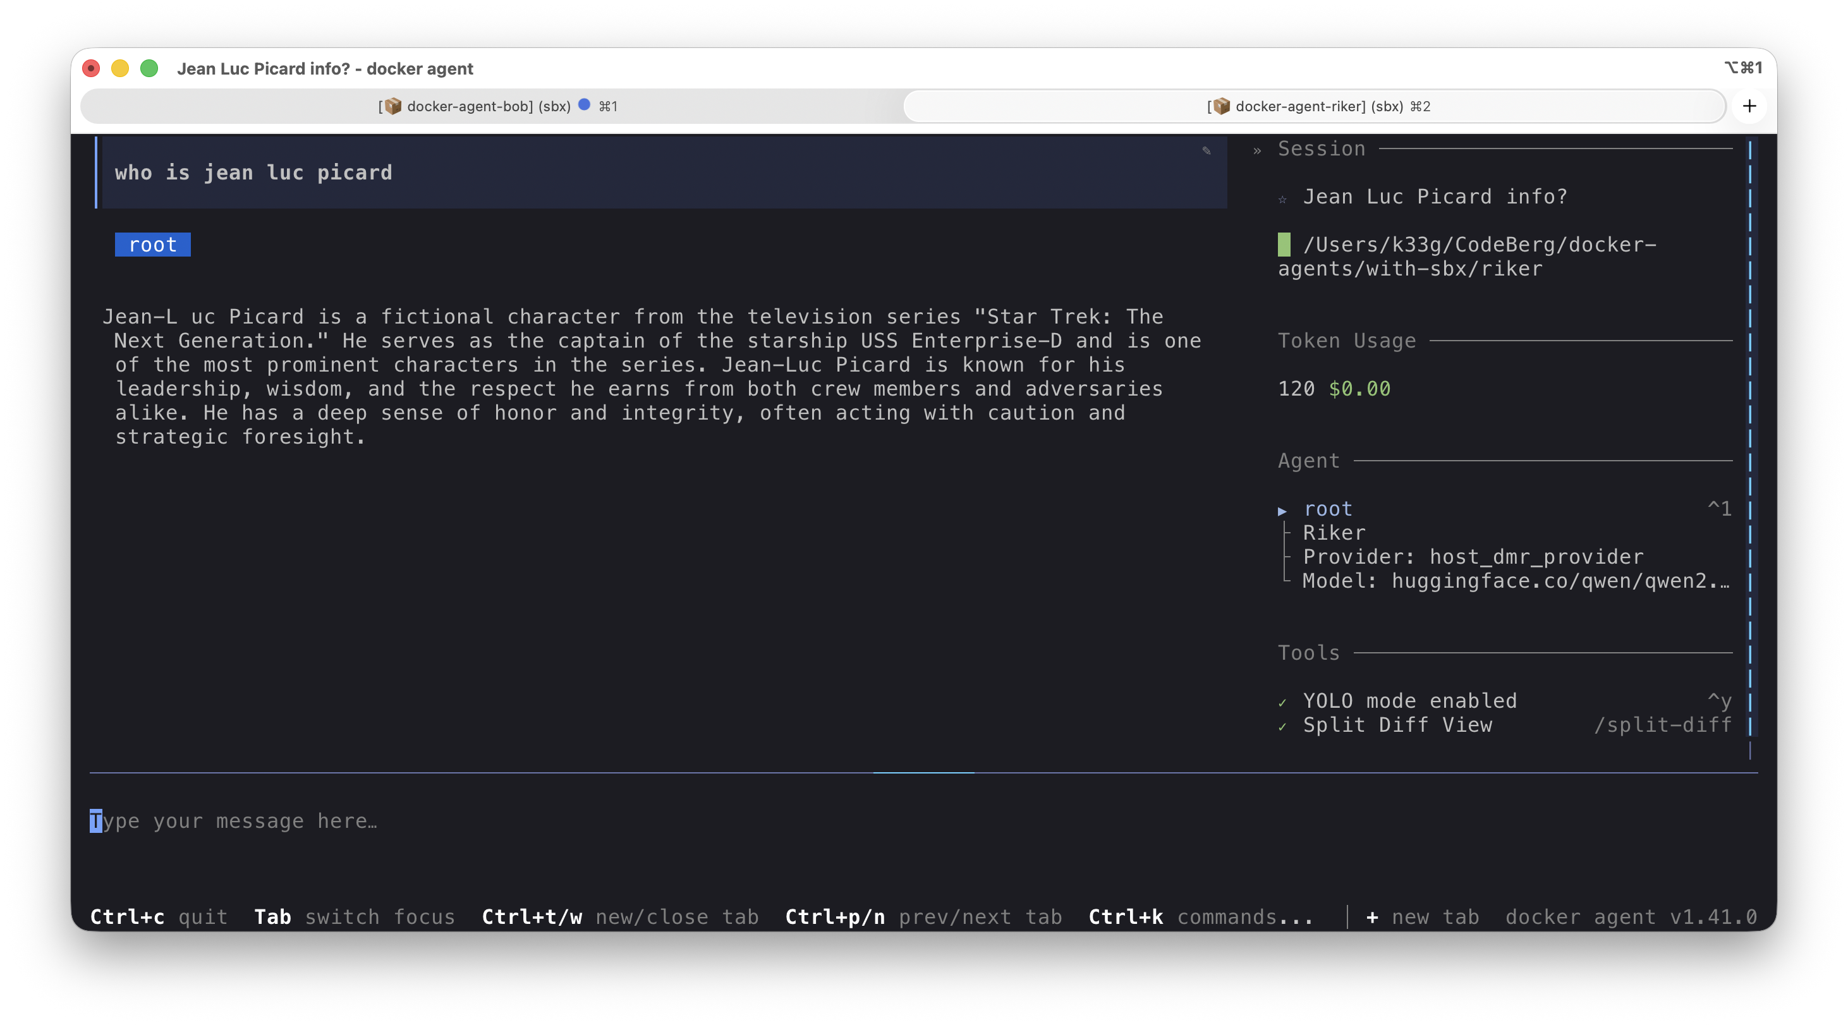Image resolution: width=1848 pixels, height=1025 pixels.
Task: Star the Jean Luc Picard info session
Action: (1282, 198)
